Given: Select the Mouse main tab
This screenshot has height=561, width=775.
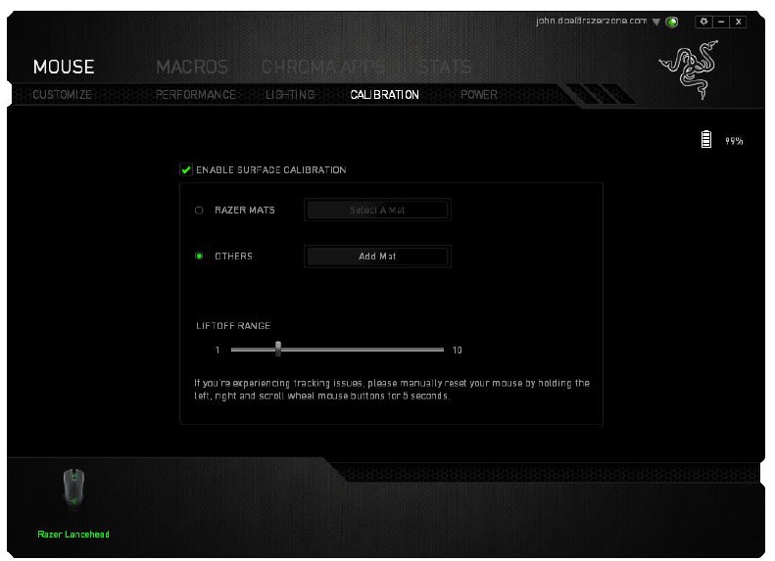Looking at the screenshot, I should [x=64, y=67].
